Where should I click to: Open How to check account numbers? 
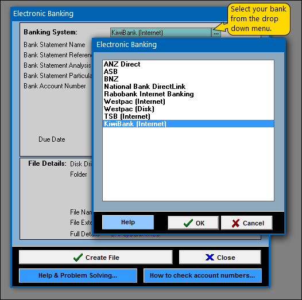coord(203,275)
